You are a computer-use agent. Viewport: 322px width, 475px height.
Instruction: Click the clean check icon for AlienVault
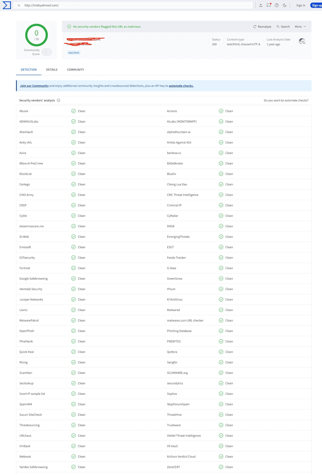click(x=73, y=132)
